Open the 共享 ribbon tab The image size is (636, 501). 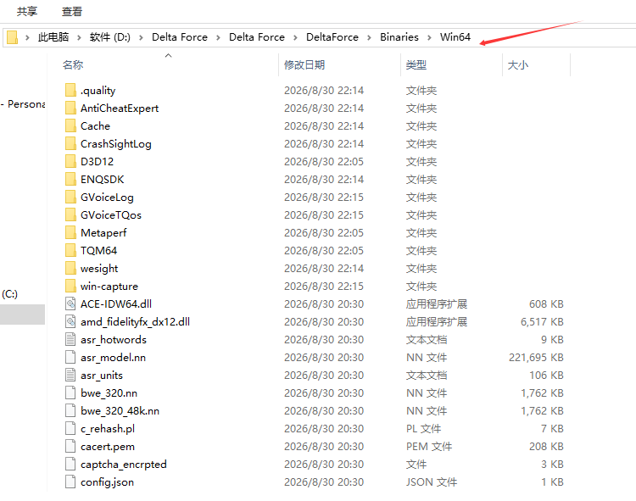pos(27,11)
